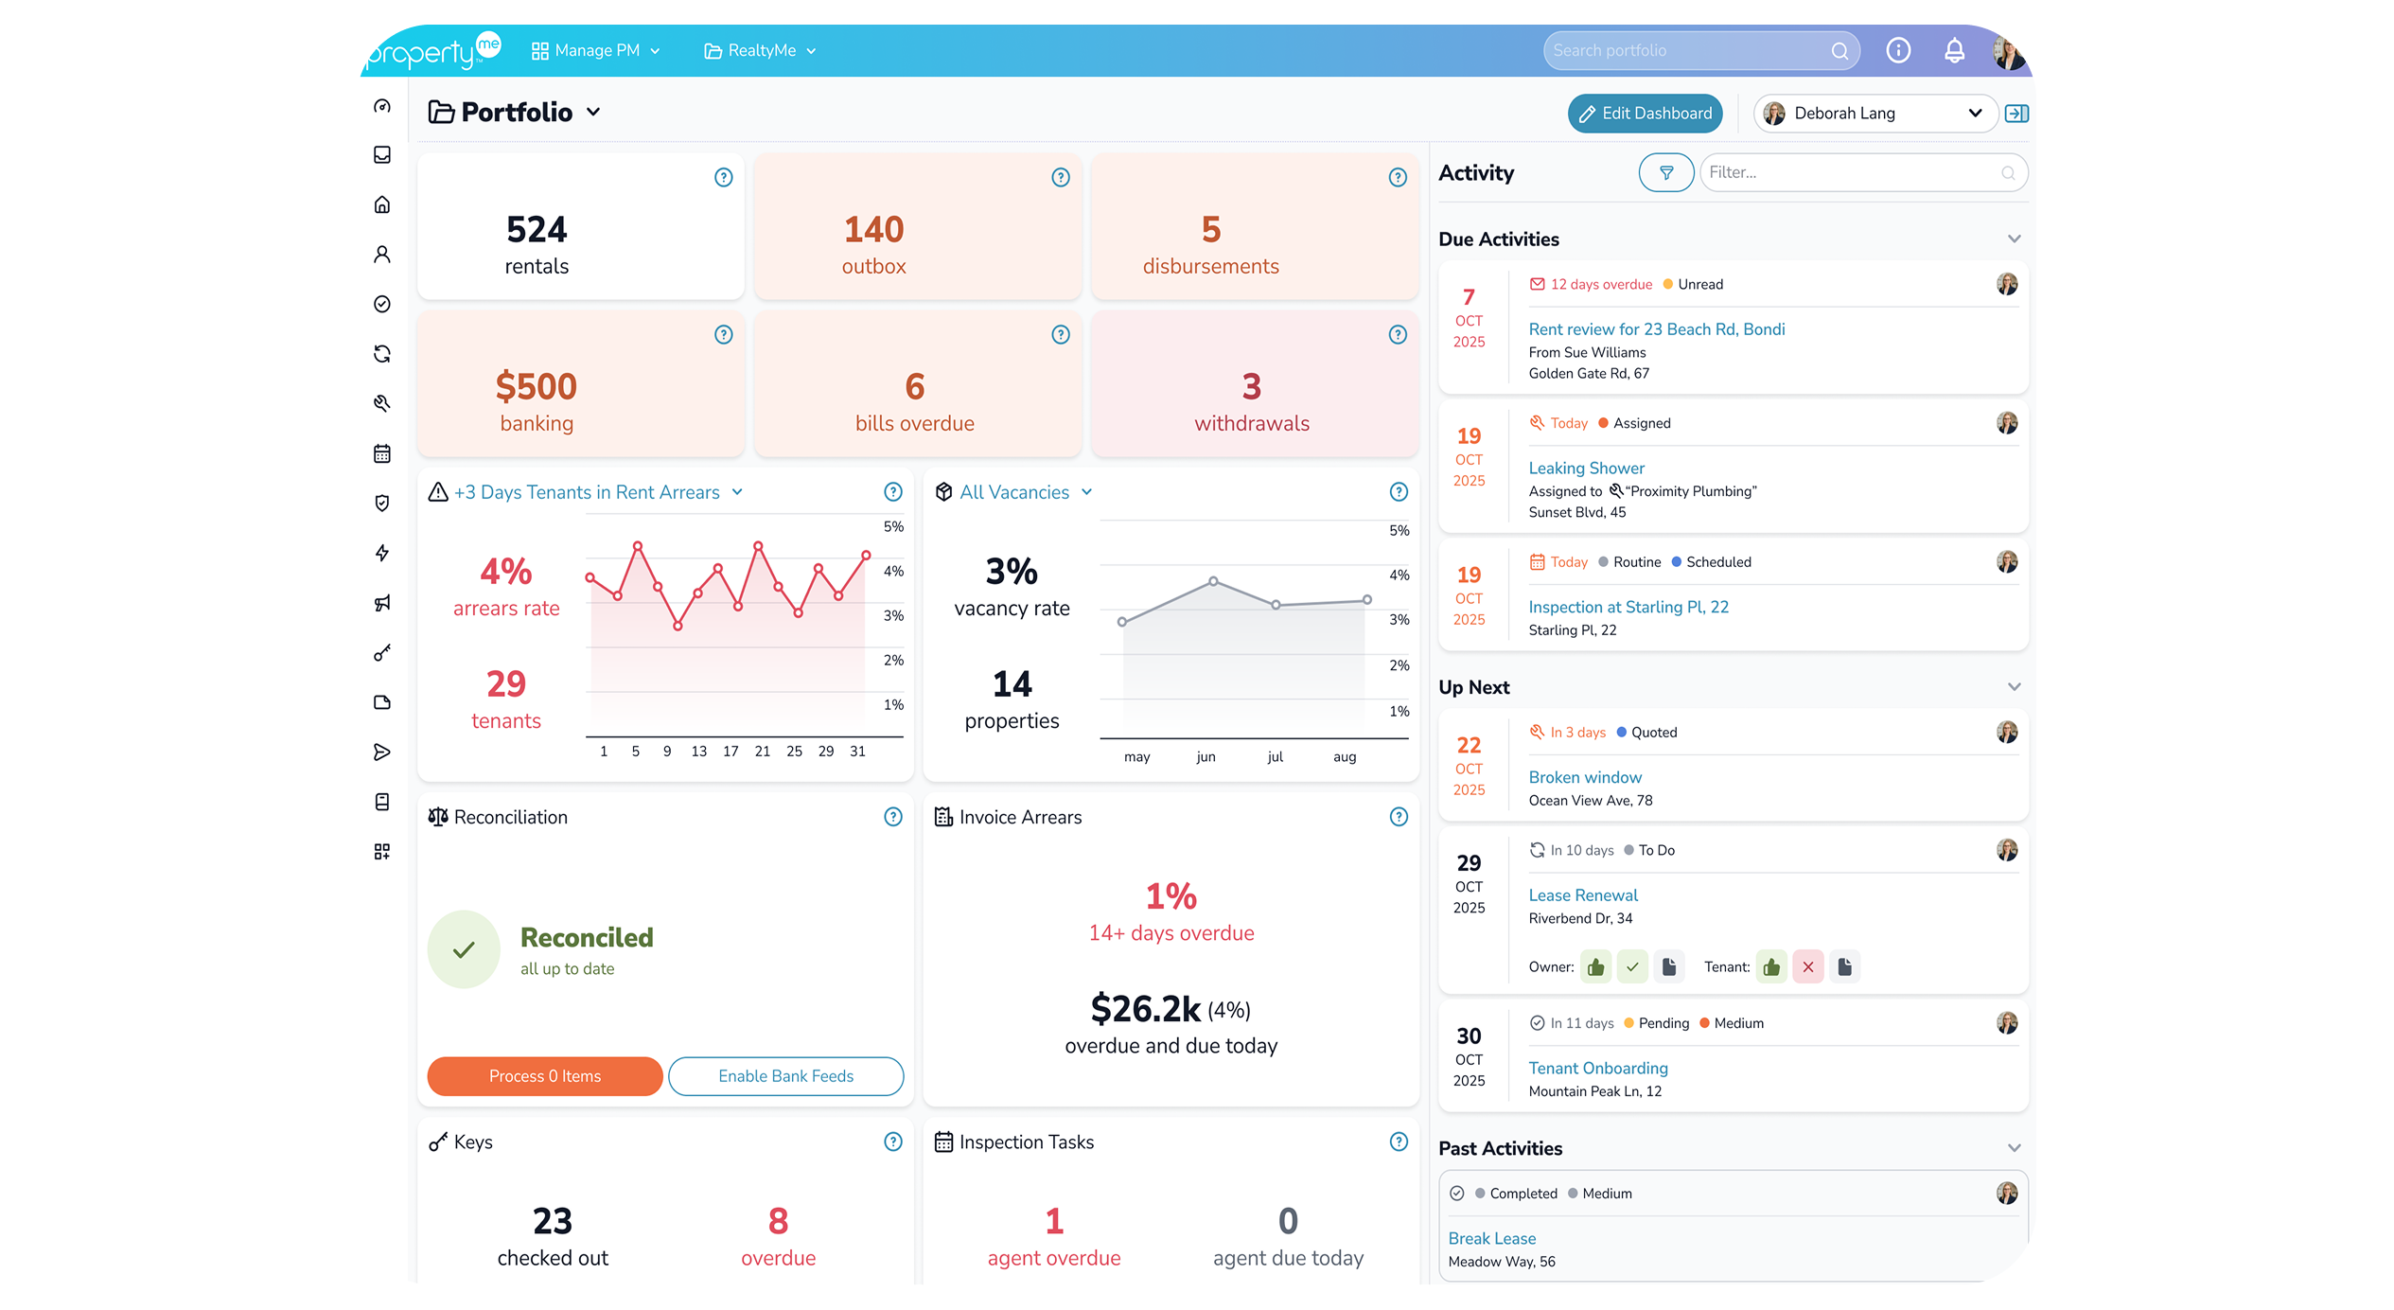
Task: Collapse the Due Activities section
Action: pos(2014,239)
